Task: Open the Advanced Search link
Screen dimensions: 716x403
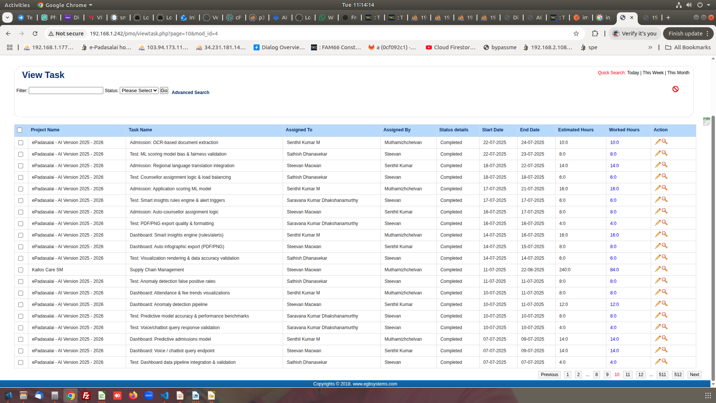Action: tap(190, 93)
